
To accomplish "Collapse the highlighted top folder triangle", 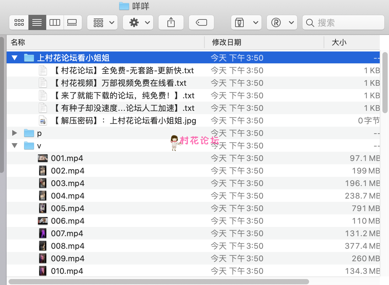I will pos(14,58).
